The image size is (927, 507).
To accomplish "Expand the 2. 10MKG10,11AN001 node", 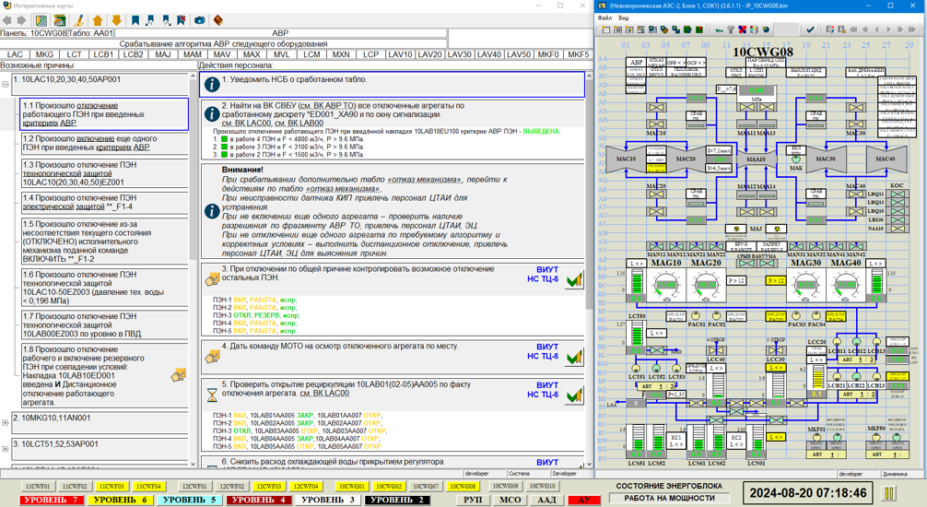I will (x=6, y=423).
